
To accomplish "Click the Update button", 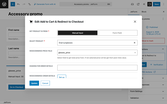I will (x=34, y=83).
